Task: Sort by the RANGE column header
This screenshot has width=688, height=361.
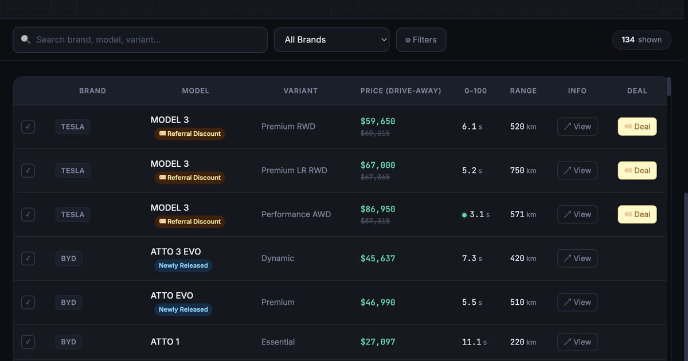Action: (x=523, y=91)
